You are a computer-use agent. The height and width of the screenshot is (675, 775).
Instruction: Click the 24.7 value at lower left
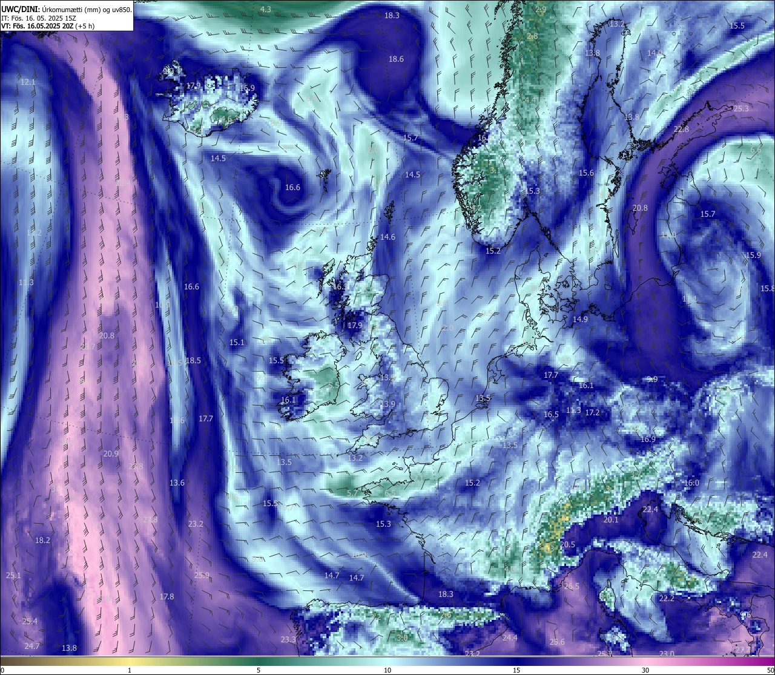[x=32, y=646]
